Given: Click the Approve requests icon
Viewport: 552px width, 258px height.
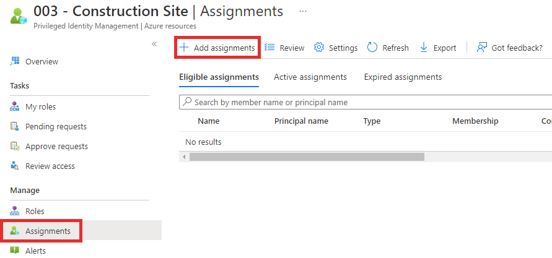Looking at the screenshot, I should [15, 146].
